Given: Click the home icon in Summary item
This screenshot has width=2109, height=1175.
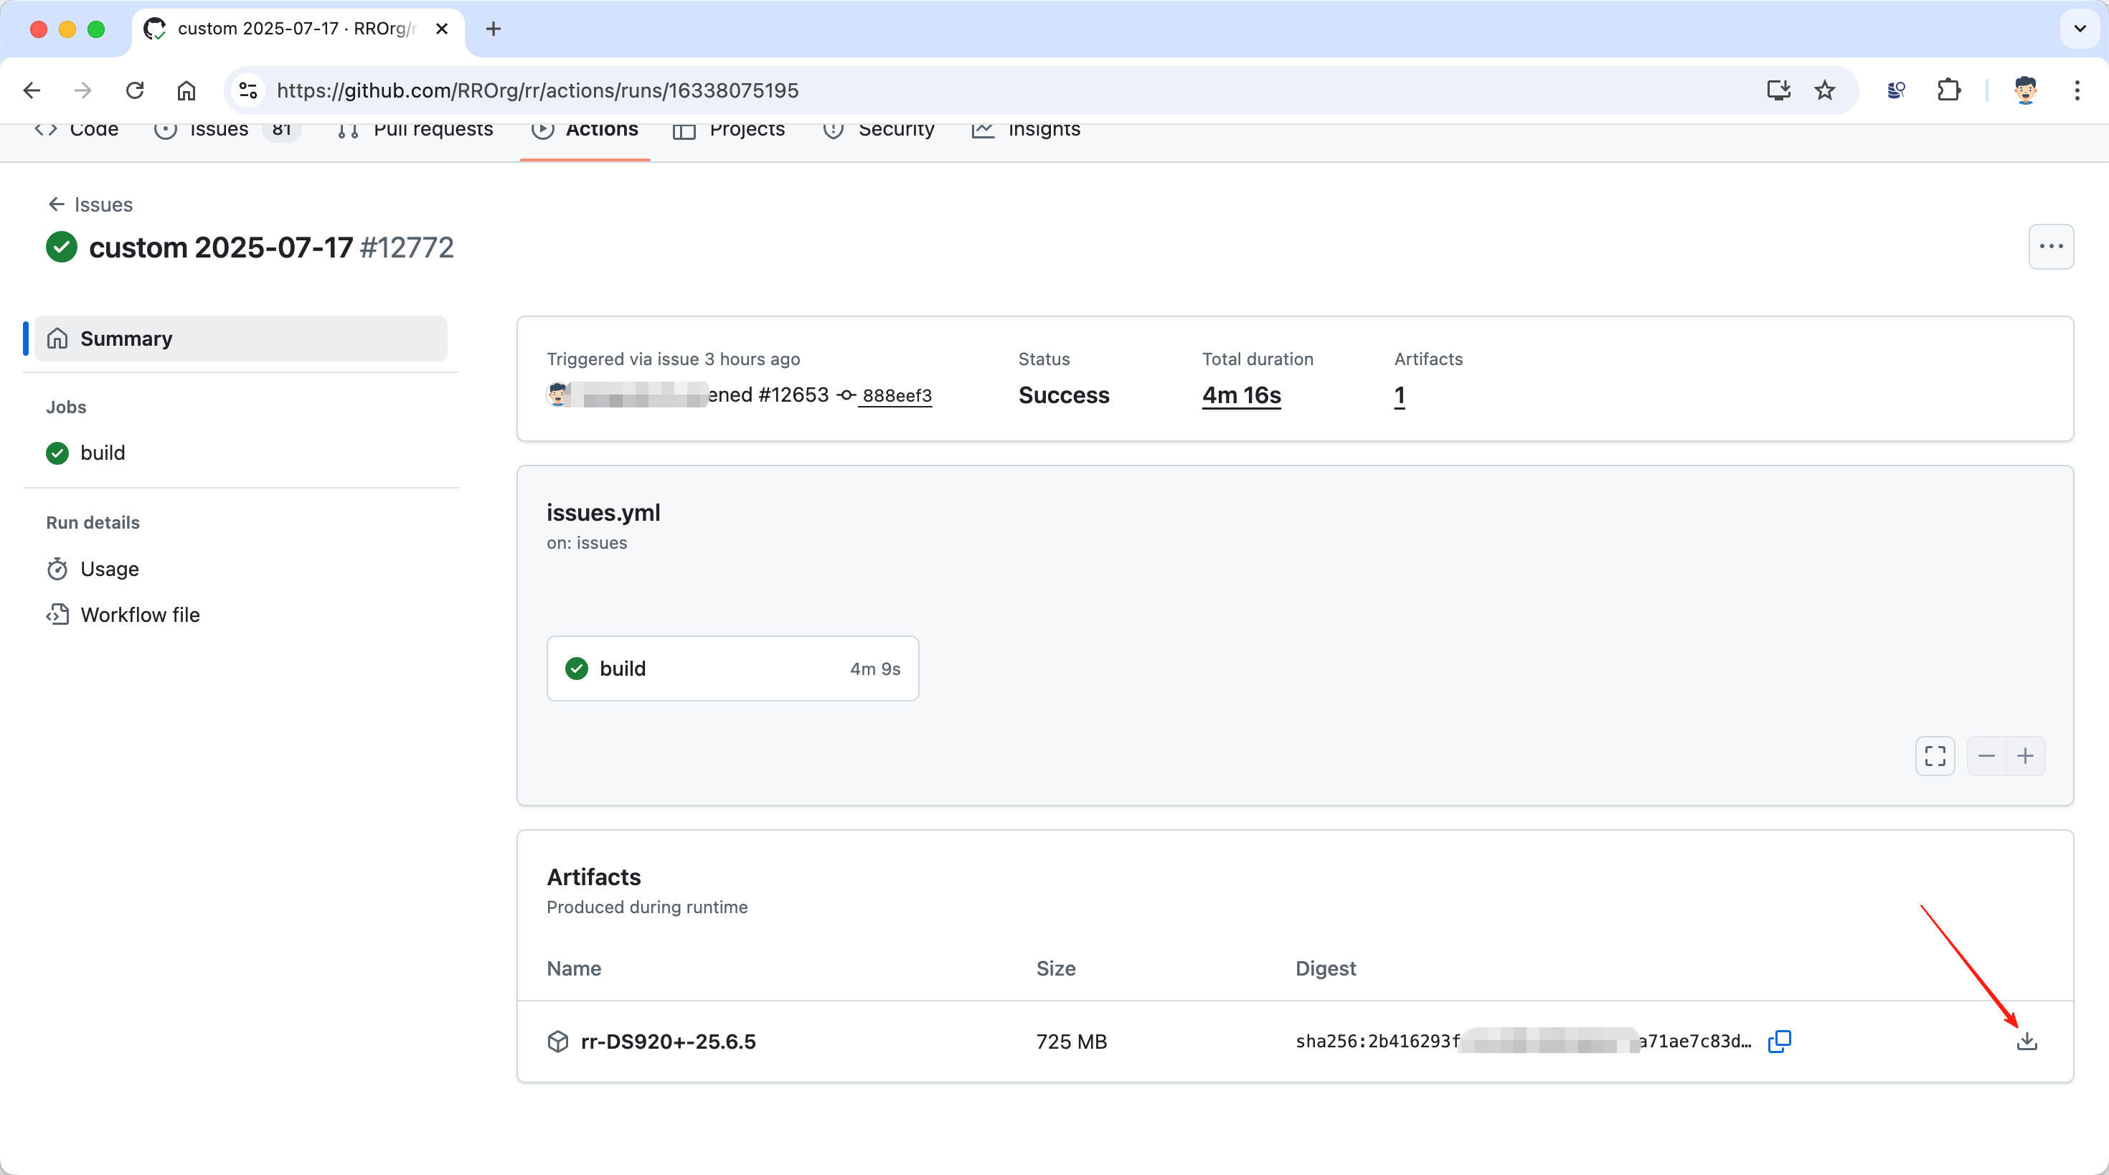Looking at the screenshot, I should click(57, 338).
